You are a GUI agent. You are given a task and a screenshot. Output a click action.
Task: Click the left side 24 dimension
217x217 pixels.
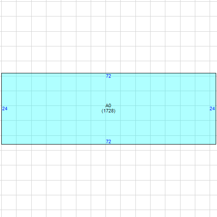(5, 108)
